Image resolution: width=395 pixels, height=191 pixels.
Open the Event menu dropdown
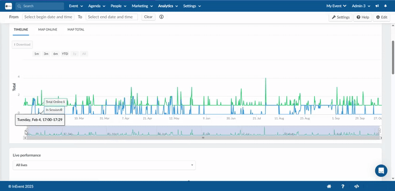(x=76, y=6)
